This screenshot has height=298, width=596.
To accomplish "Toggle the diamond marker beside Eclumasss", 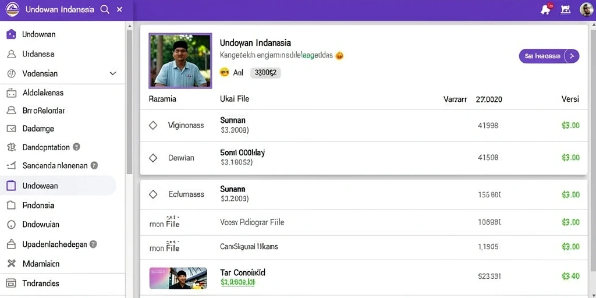I will pos(153,194).
